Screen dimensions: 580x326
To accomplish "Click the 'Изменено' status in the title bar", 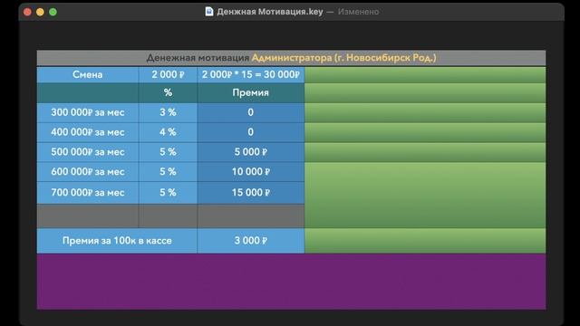I will (358, 12).
